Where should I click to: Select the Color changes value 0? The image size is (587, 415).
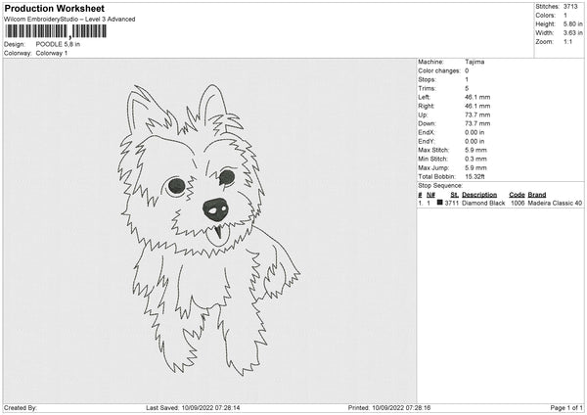coord(467,70)
